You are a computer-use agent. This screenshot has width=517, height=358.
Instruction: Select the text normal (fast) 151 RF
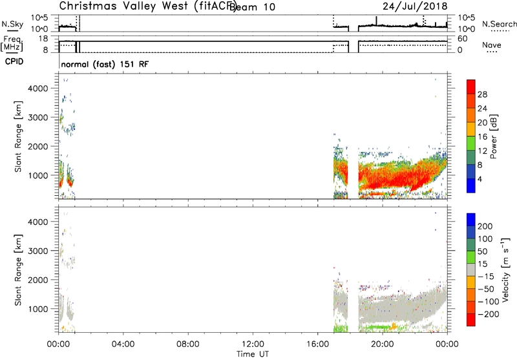point(105,64)
